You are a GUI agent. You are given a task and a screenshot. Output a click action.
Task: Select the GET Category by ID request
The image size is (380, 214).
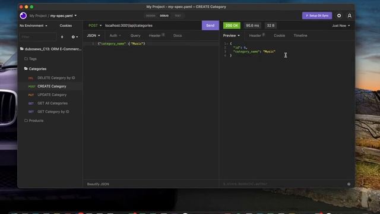pyautogui.click(x=50, y=112)
